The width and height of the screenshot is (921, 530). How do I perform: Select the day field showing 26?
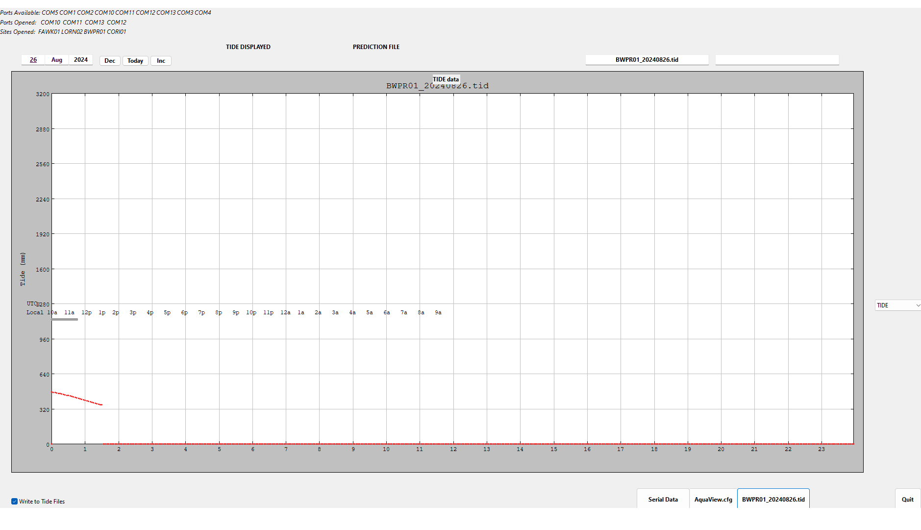[32, 59]
